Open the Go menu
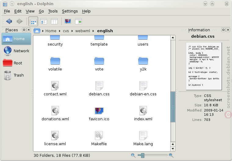 41,11
